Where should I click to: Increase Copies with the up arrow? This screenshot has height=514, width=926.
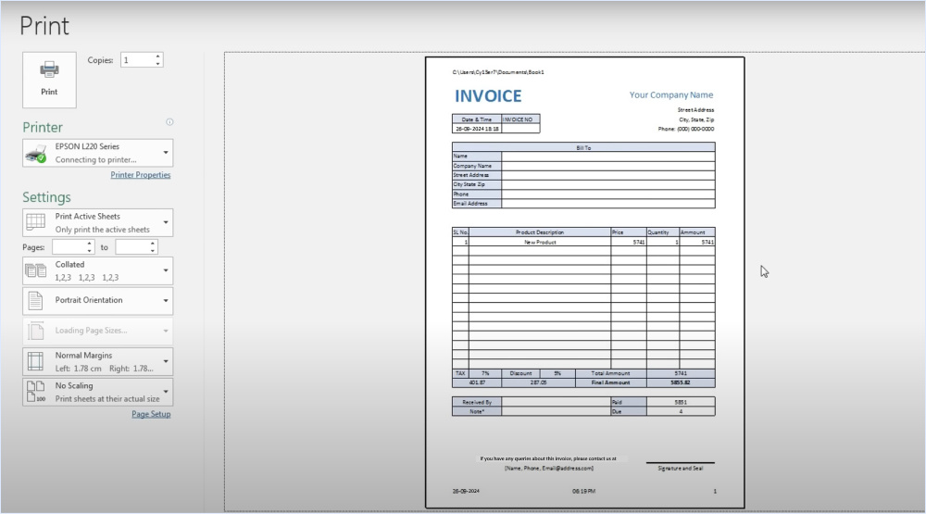(158, 56)
